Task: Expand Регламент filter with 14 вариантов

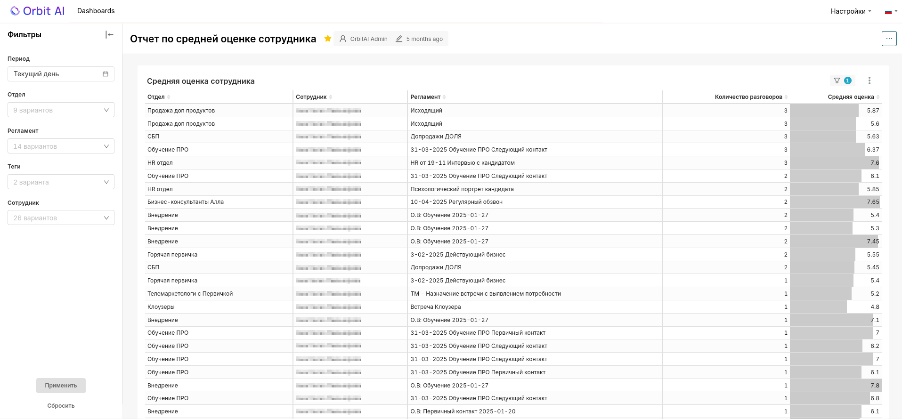Action: [x=61, y=146]
